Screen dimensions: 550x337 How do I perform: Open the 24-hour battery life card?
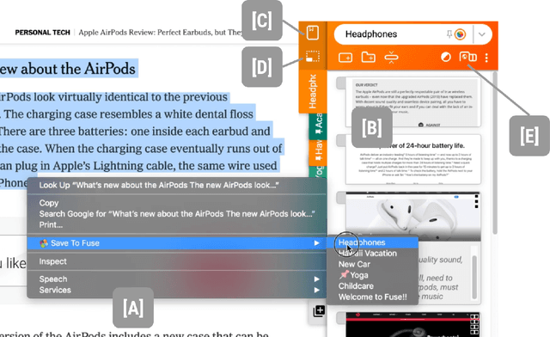(412, 159)
